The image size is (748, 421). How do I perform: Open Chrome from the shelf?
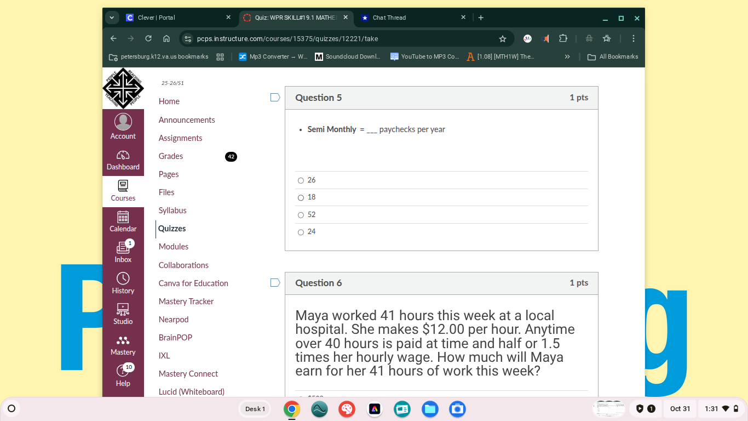tap(292, 409)
